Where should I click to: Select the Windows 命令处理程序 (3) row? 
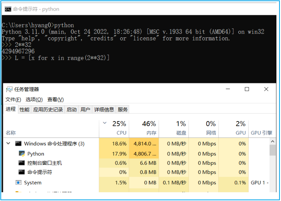[x=136, y=144]
